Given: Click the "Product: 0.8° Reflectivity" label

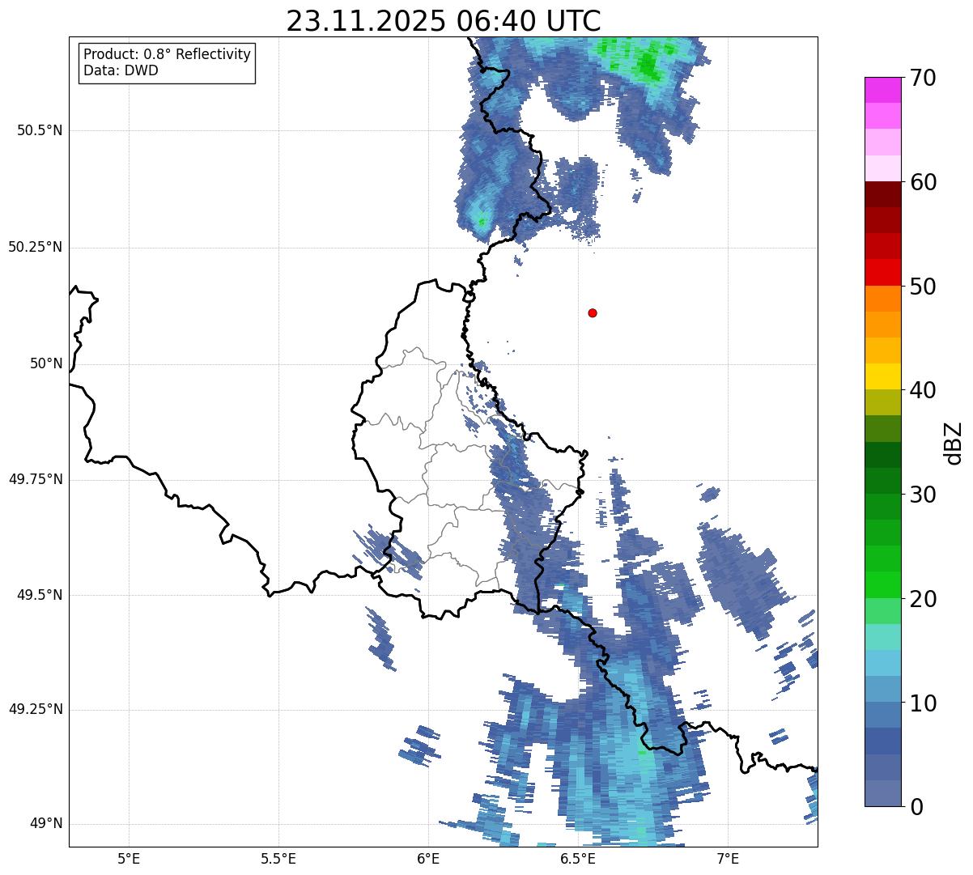Looking at the screenshot, I should tap(168, 54).
